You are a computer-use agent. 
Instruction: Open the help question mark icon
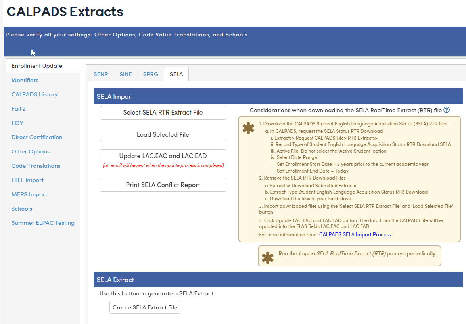[447, 110]
